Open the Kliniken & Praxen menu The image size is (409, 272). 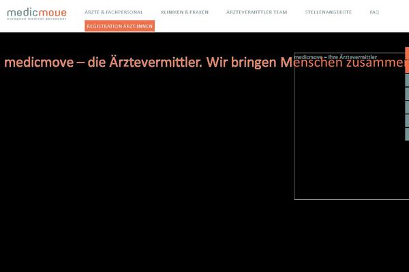pos(185,12)
